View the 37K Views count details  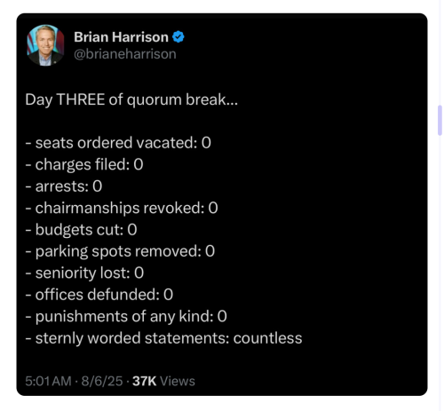pyautogui.click(x=163, y=381)
